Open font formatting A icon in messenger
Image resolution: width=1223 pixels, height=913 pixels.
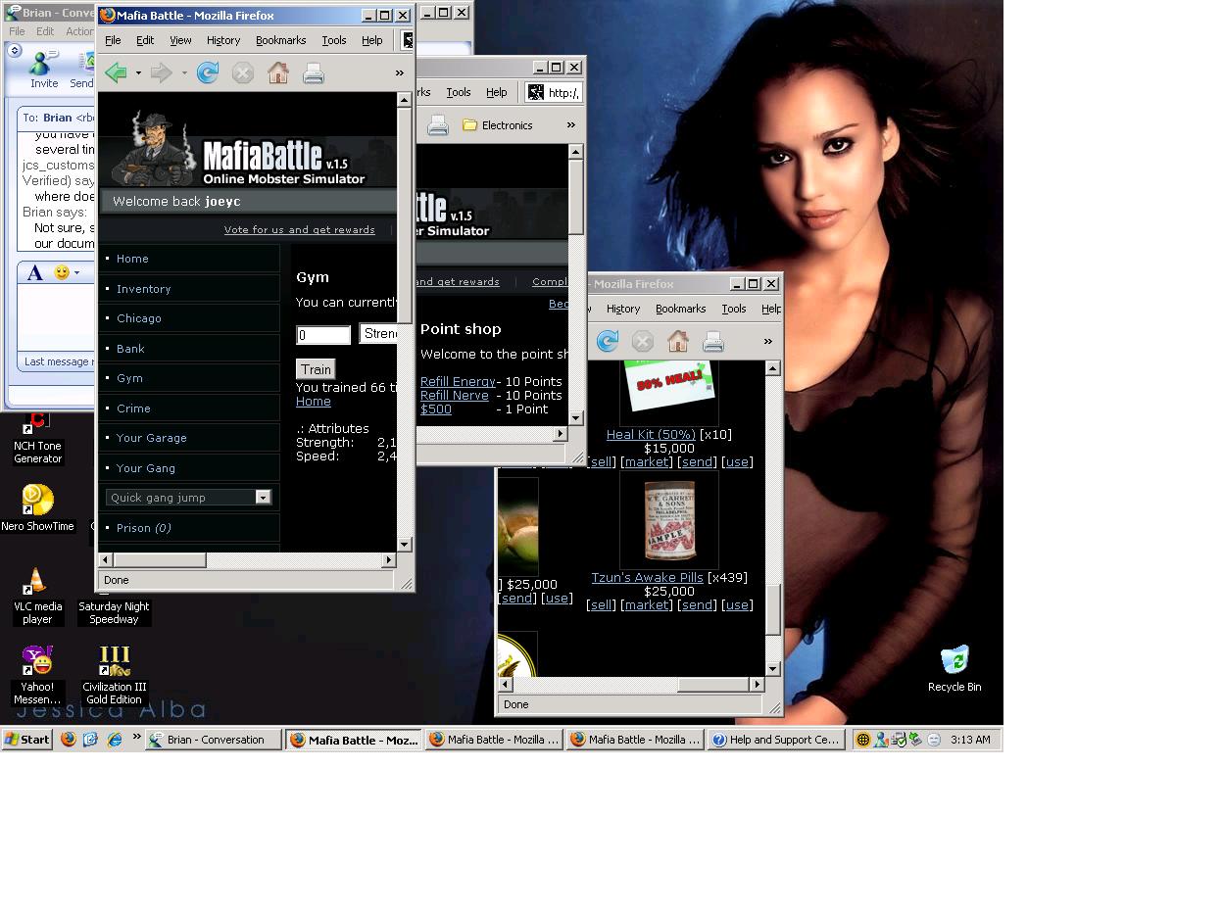point(35,273)
